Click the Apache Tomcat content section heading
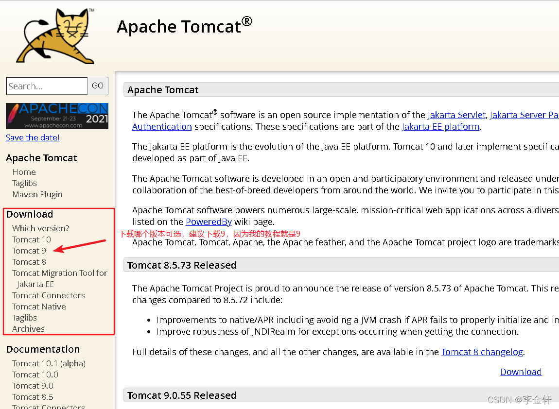This screenshot has width=559, height=409. (x=163, y=90)
